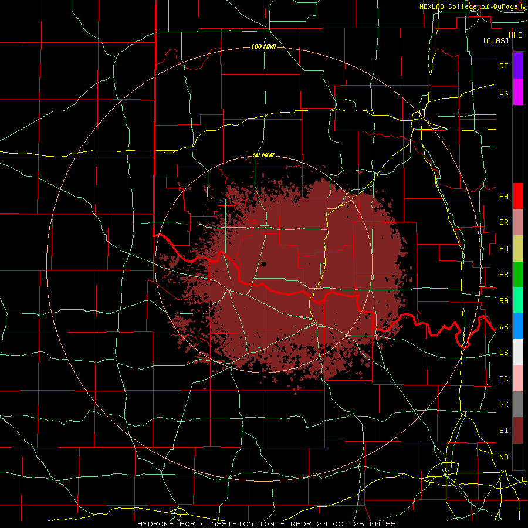Click the "DS" legend label
The image size is (528, 528).
click(503, 353)
